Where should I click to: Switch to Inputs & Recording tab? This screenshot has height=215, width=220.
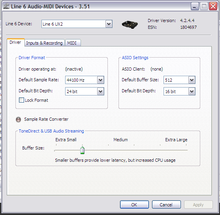[44, 43]
